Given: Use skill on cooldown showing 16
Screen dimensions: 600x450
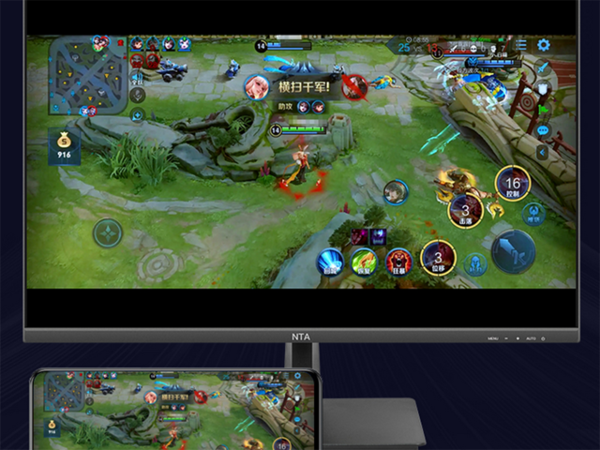Looking at the screenshot, I should pos(513,184).
